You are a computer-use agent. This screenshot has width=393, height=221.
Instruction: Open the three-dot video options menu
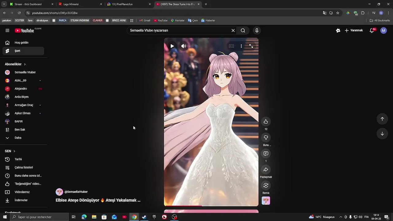click(x=241, y=46)
